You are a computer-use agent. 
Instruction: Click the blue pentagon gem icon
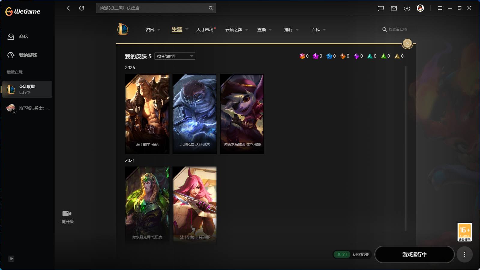(x=329, y=56)
